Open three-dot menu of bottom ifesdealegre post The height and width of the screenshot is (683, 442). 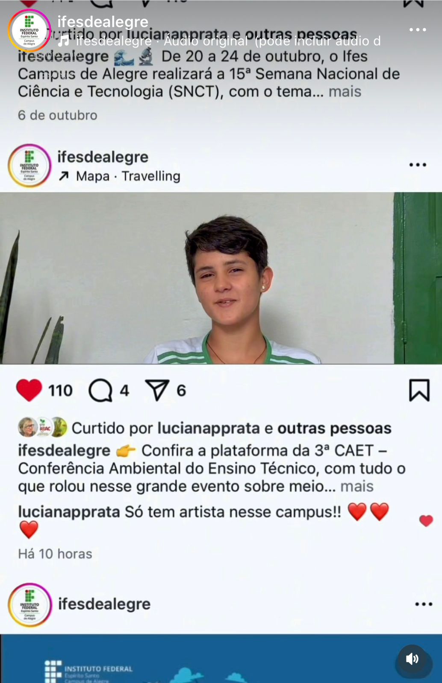tap(424, 604)
